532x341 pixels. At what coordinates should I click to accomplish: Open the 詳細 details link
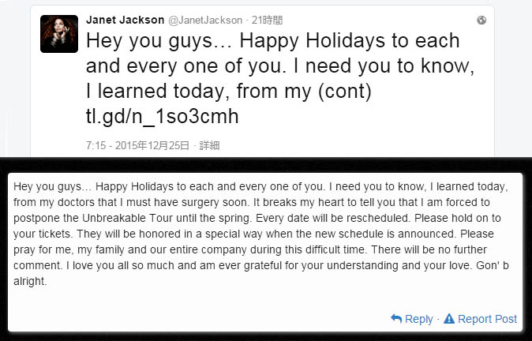tap(209, 145)
